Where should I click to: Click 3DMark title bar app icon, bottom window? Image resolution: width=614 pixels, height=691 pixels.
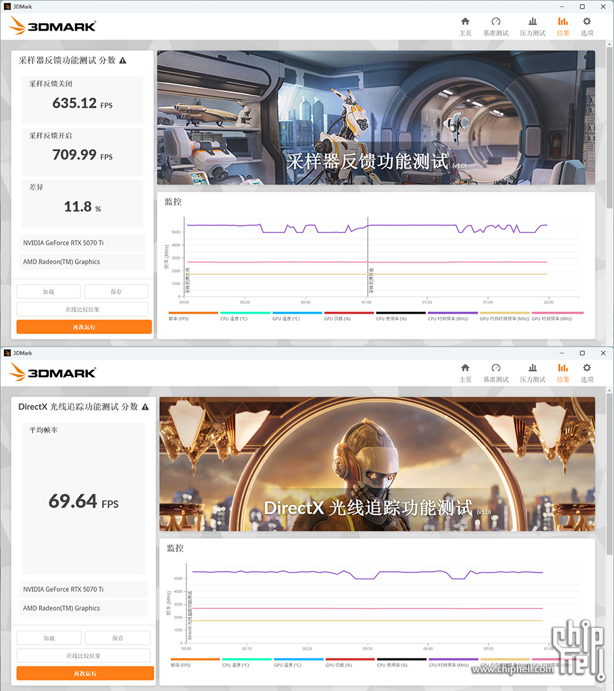[x=7, y=353]
